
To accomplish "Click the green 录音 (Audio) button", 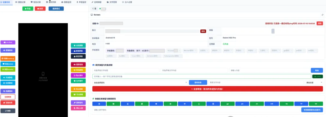I will coord(8,69).
